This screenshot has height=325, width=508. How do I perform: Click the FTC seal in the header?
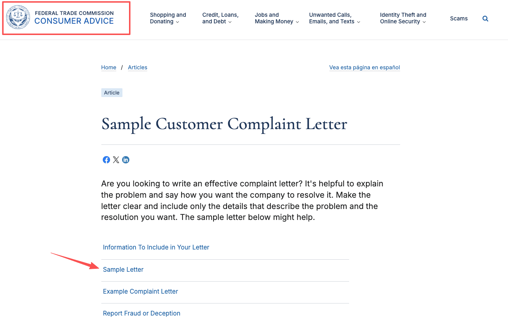18,17
